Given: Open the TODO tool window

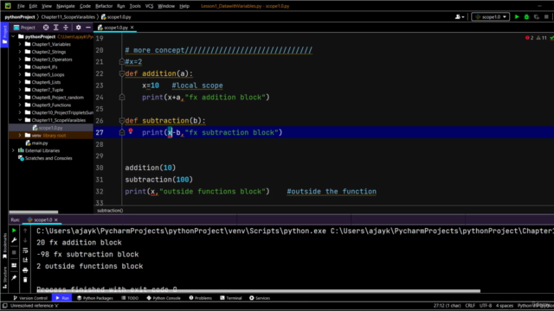Looking at the screenshot, I should (x=130, y=298).
